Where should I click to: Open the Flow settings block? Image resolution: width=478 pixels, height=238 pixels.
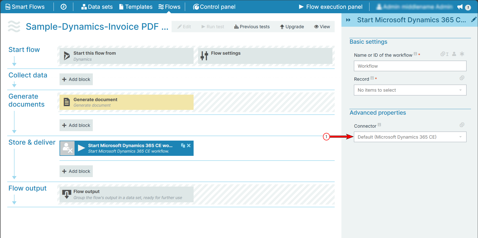[x=265, y=56]
